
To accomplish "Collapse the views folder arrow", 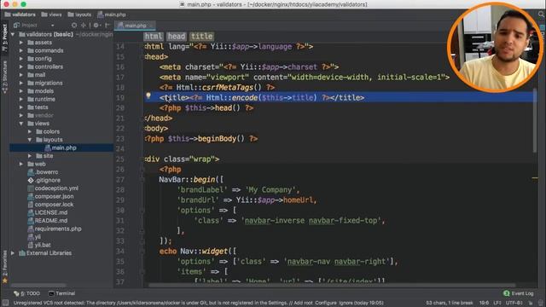I will (21, 124).
